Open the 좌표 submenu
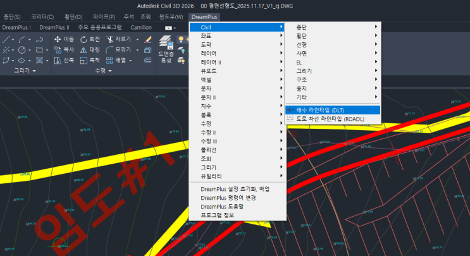Image resolution: width=470 pixels, height=256 pixels. [x=237, y=35]
